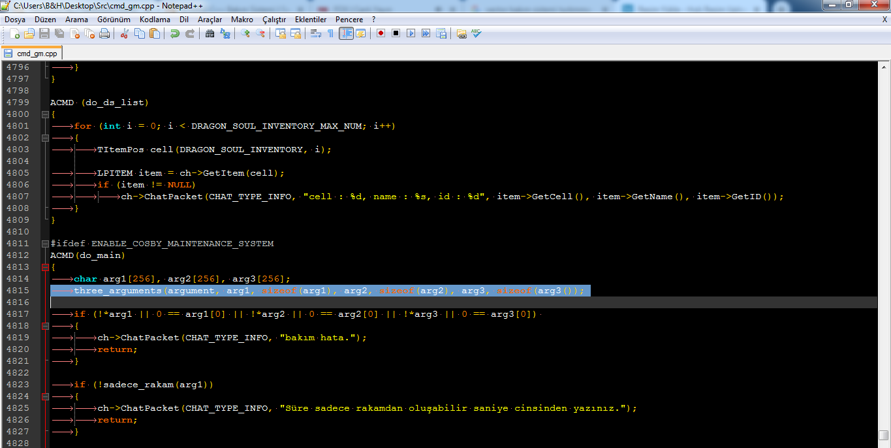Select the cmd_gm.cpp document tab
The image size is (891, 448).
[x=31, y=54]
